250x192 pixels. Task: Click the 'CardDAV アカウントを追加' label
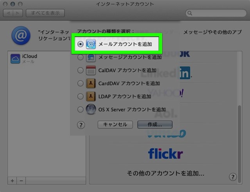pos(129,84)
